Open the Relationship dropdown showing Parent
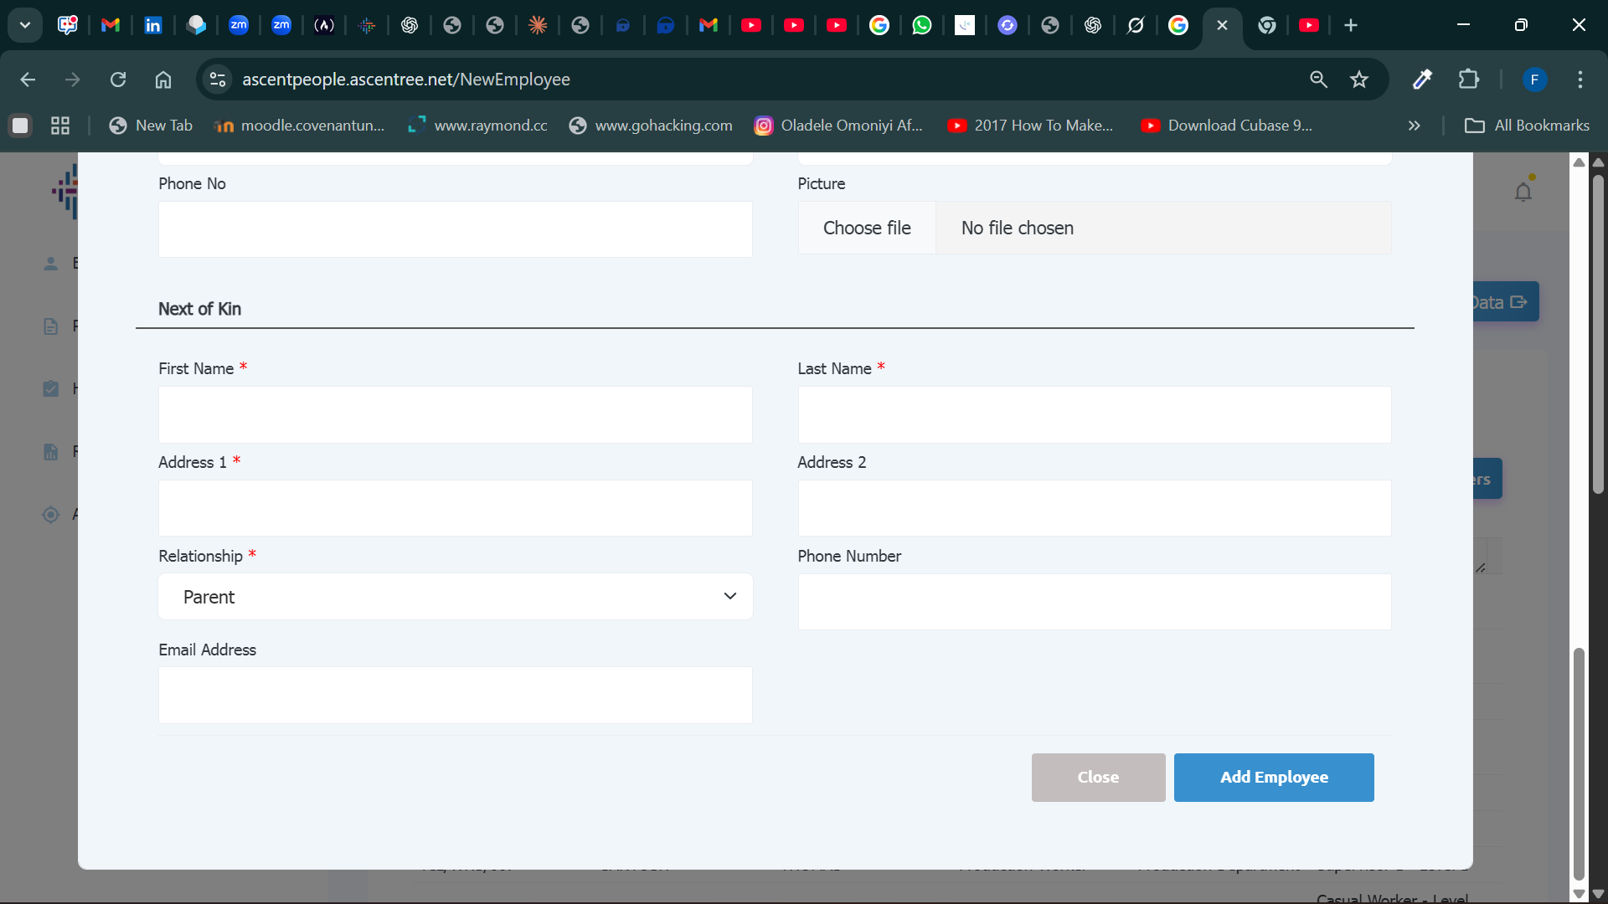The width and height of the screenshot is (1608, 904). click(455, 597)
